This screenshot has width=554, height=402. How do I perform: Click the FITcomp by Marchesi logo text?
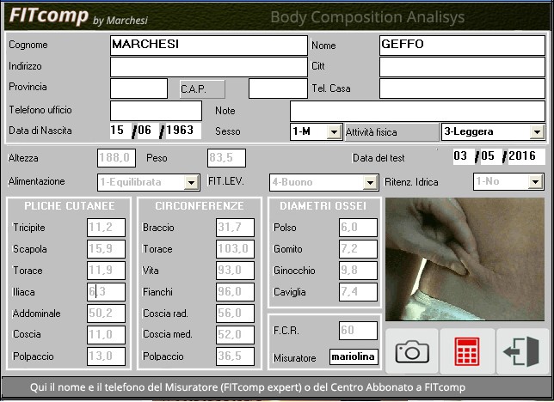tap(78, 16)
